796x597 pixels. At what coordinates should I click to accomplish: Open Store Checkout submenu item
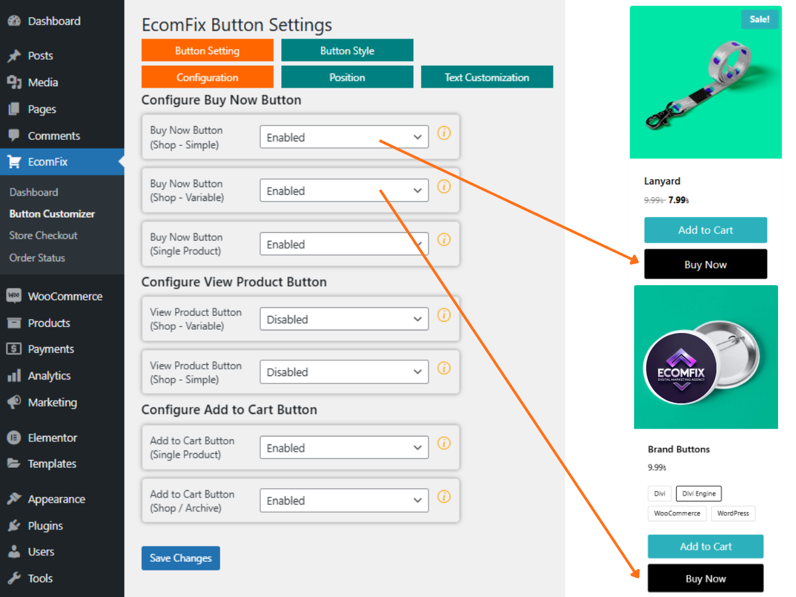(x=44, y=235)
